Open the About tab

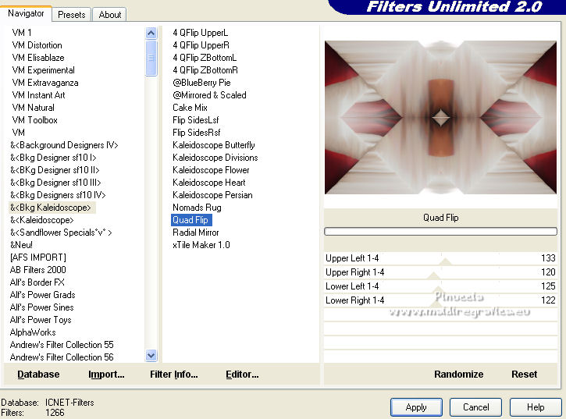coord(110,15)
